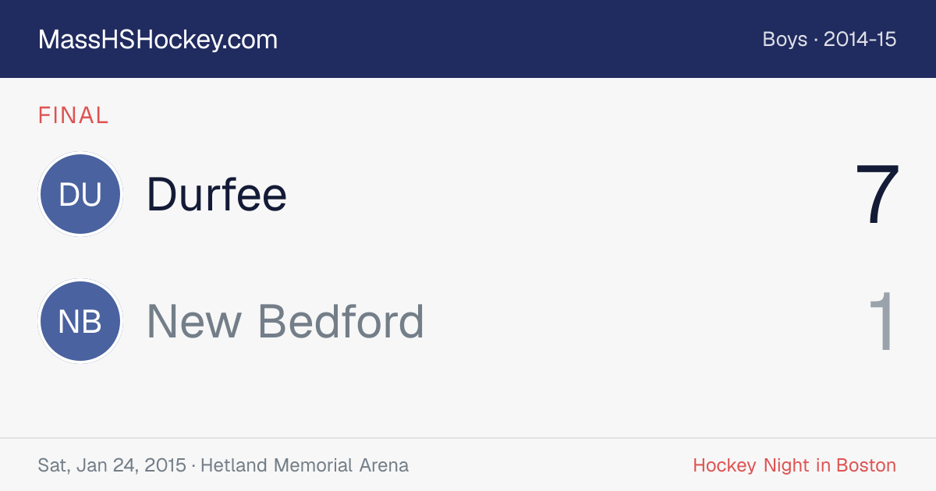Click the Sat, Jan 24, 2015 date text
The width and height of the screenshot is (936, 491).
point(112,465)
